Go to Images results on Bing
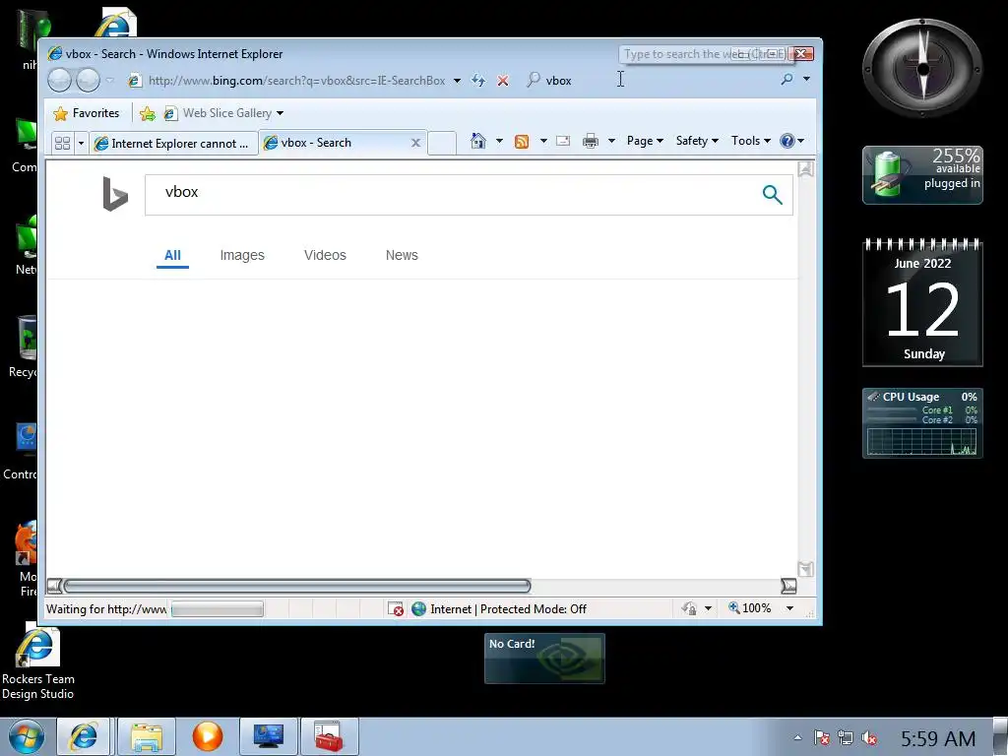The image size is (1008, 756). click(242, 255)
